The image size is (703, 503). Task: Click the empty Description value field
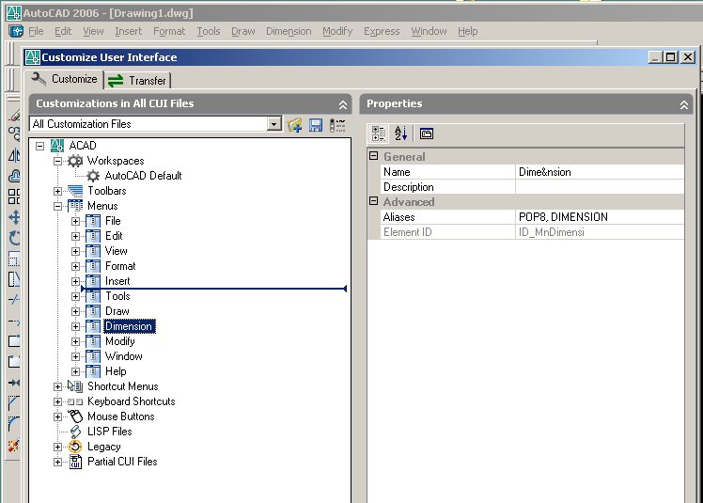600,187
